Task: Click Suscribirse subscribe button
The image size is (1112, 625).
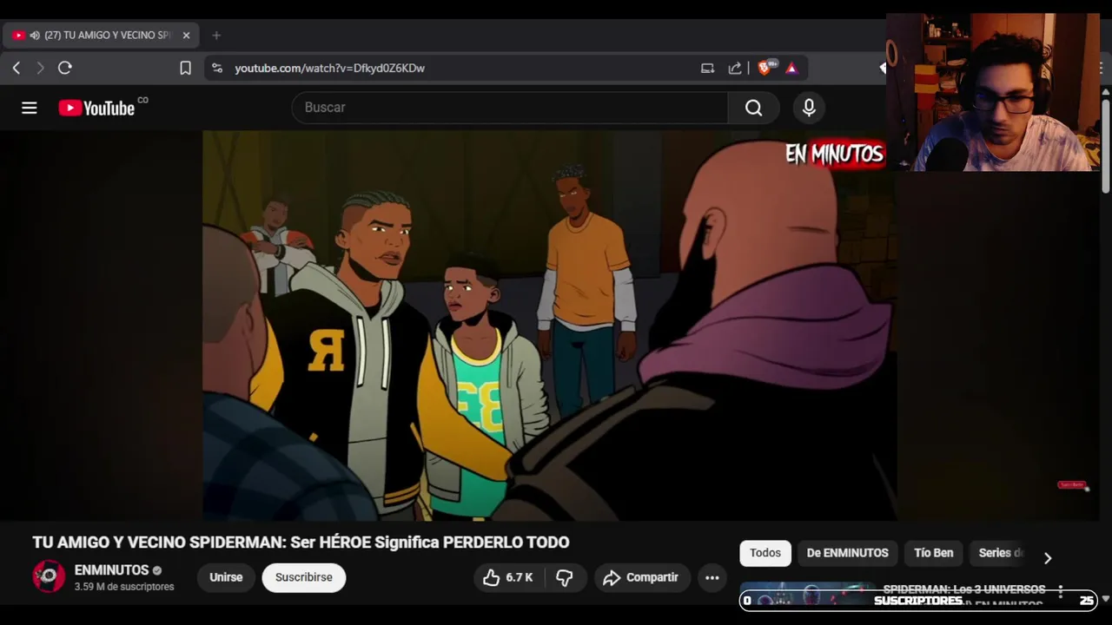Action: 304,577
